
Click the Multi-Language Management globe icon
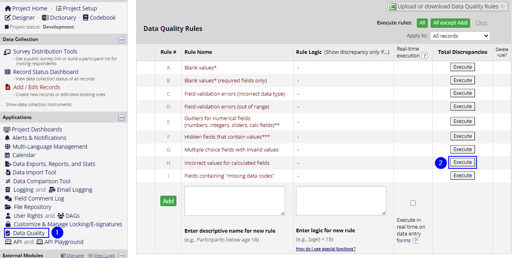pos(7,147)
